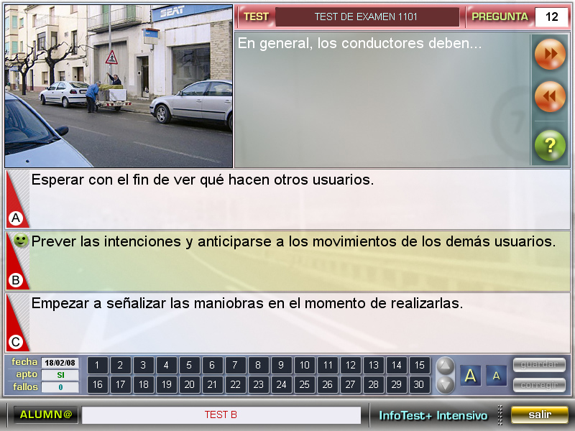Go to question number 15
The height and width of the screenshot is (431, 575).
419,365
